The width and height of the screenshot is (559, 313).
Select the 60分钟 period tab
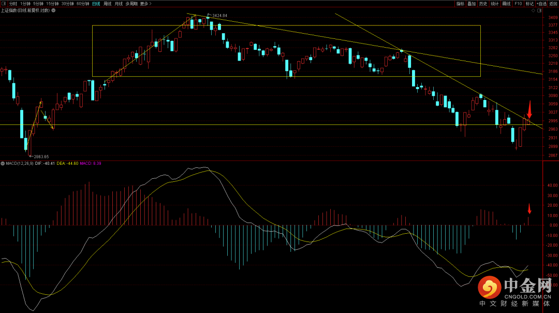click(83, 4)
